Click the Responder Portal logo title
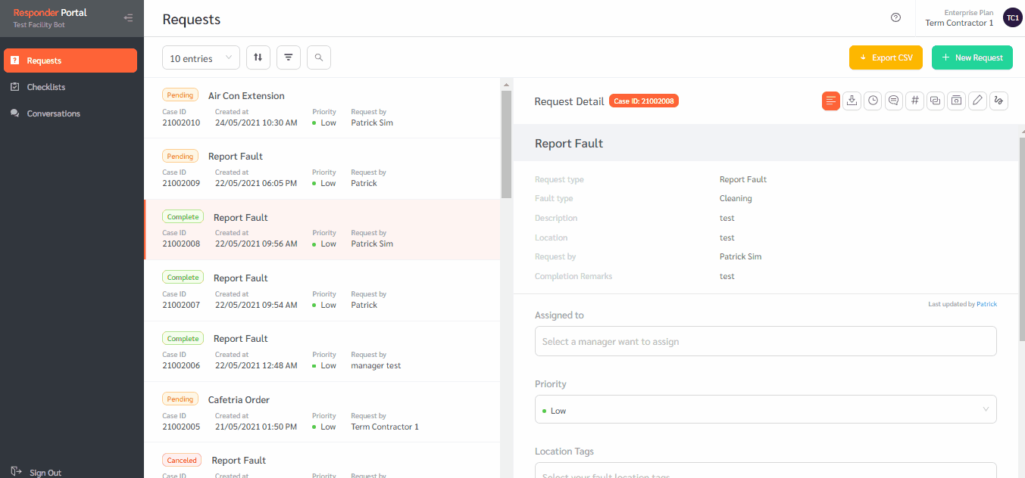The width and height of the screenshot is (1025, 478). [x=50, y=12]
